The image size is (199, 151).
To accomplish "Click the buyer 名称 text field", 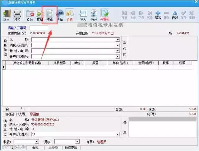I will tap(74, 40).
